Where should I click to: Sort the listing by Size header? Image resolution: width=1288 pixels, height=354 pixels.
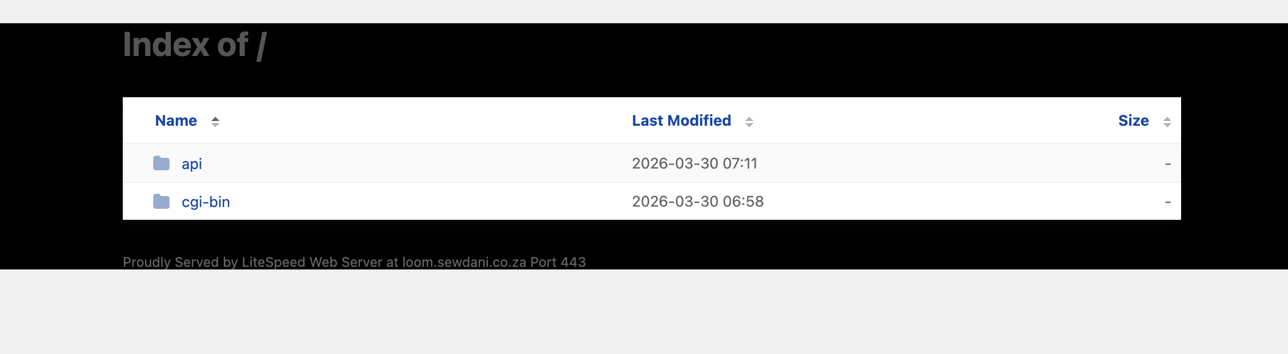(1133, 121)
